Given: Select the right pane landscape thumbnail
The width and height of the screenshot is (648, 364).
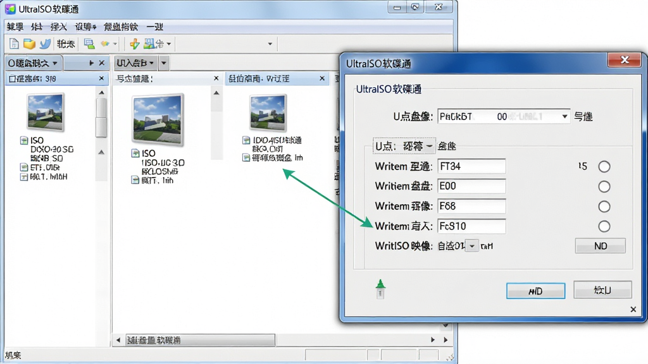Looking at the screenshot, I should click(x=268, y=112).
